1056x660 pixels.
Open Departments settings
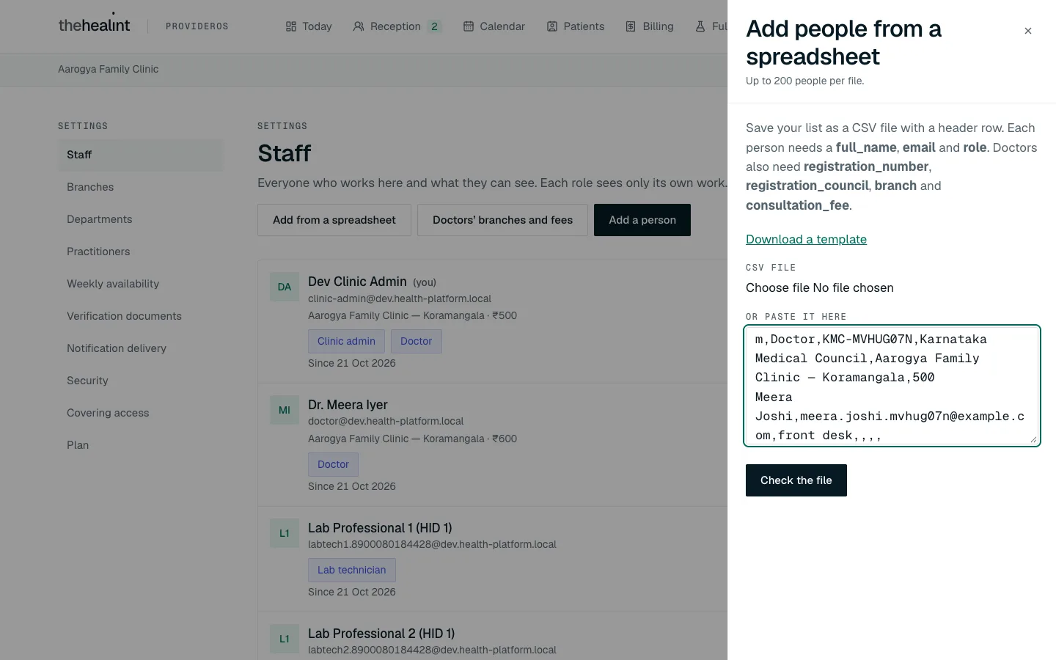tap(141, 219)
